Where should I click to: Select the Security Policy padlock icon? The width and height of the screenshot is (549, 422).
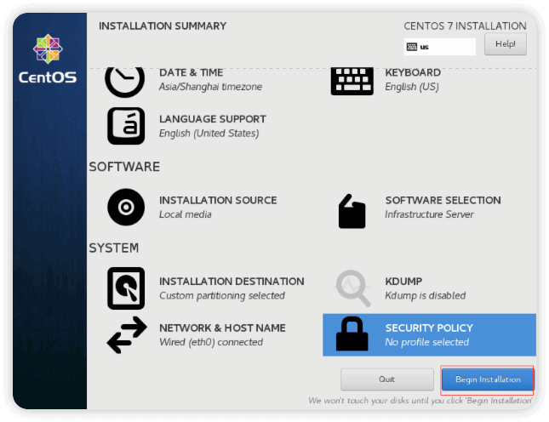click(x=352, y=334)
